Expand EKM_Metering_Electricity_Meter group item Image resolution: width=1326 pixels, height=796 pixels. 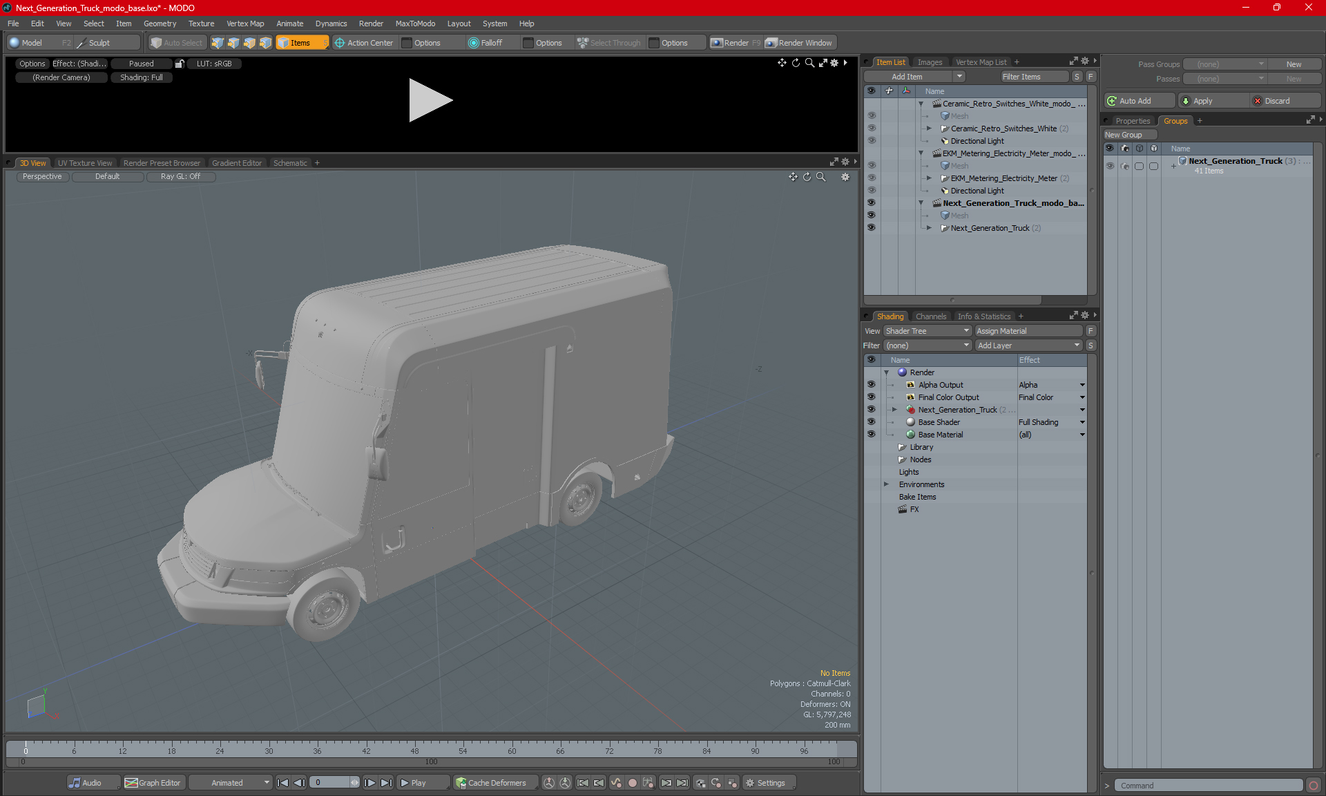click(x=929, y=178)
